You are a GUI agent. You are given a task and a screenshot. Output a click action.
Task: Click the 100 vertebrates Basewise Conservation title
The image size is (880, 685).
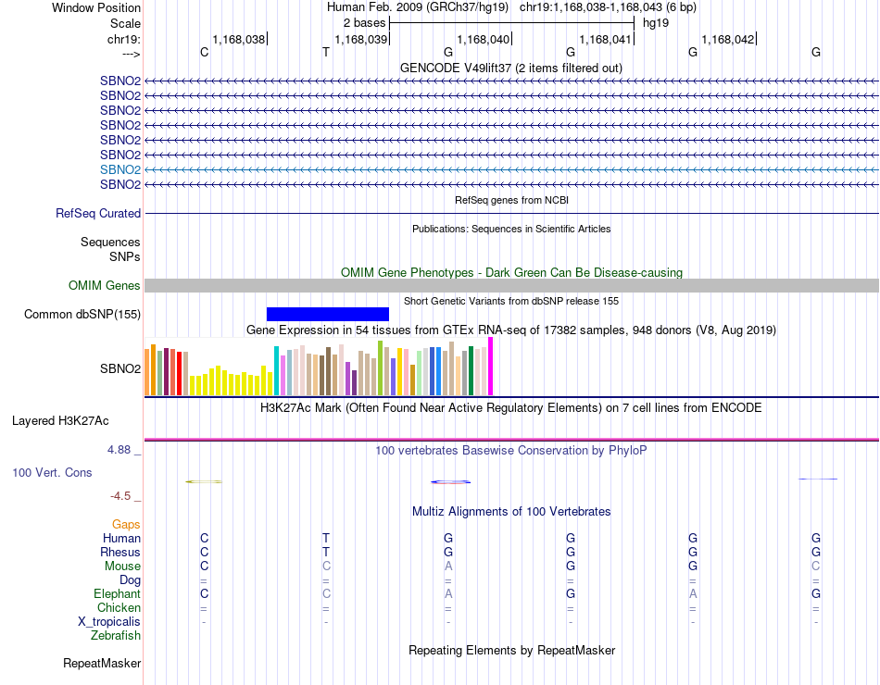point(511,451)
